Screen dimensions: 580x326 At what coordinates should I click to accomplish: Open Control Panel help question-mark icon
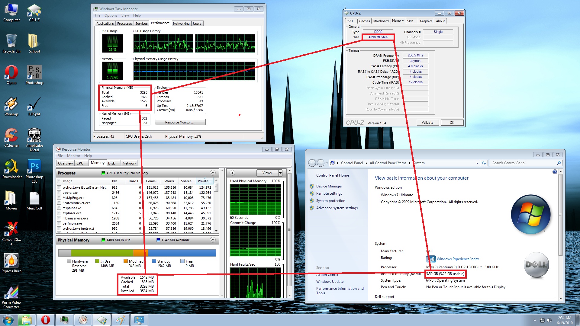click(x=555, y=172)
